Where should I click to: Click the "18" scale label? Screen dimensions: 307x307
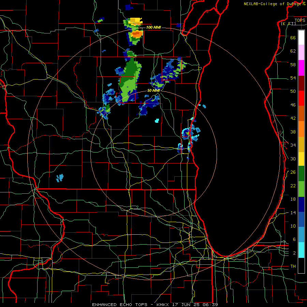pyautogui.click(x=293, y=199)
